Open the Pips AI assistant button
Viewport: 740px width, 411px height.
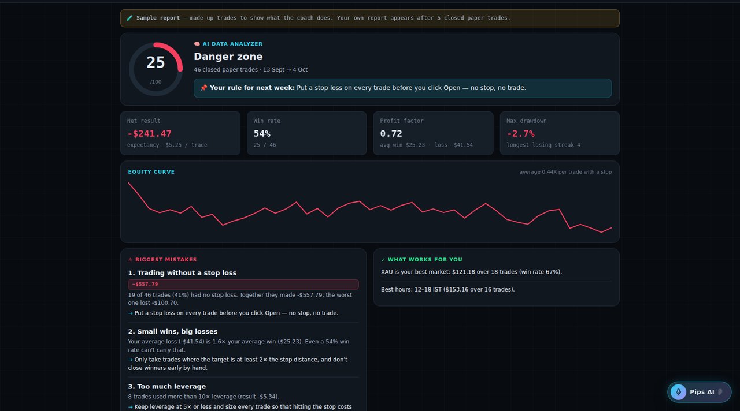click(x=699, y=392)
